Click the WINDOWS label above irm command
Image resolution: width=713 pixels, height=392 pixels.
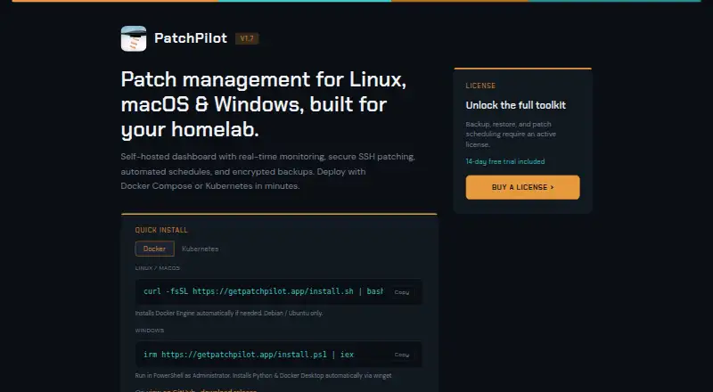pyautogui.click(x=150, y=331)
